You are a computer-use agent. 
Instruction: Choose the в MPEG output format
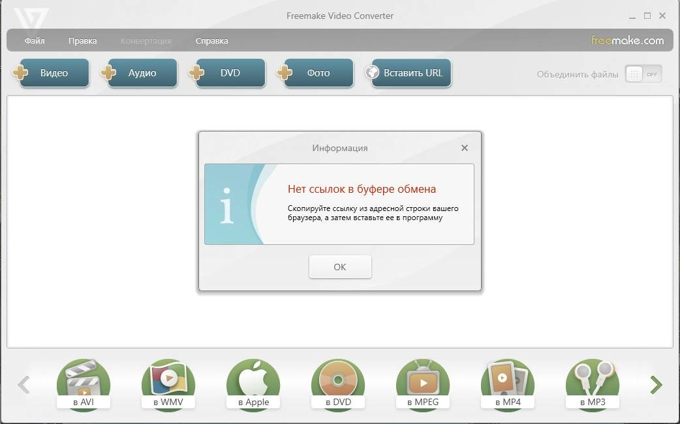(423, 384)
